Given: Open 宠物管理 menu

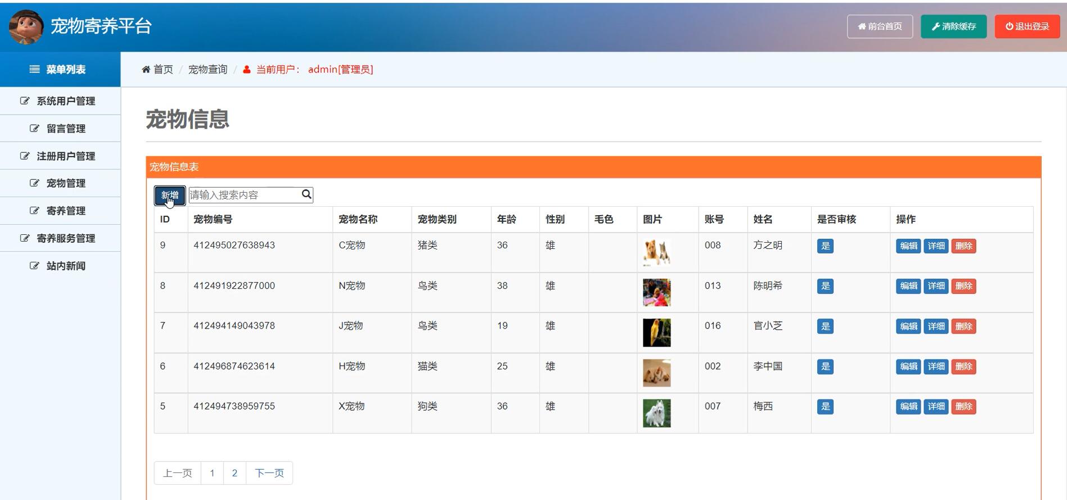Looking at the screenshot, I should pyautogui.click(x=60, y=183).
